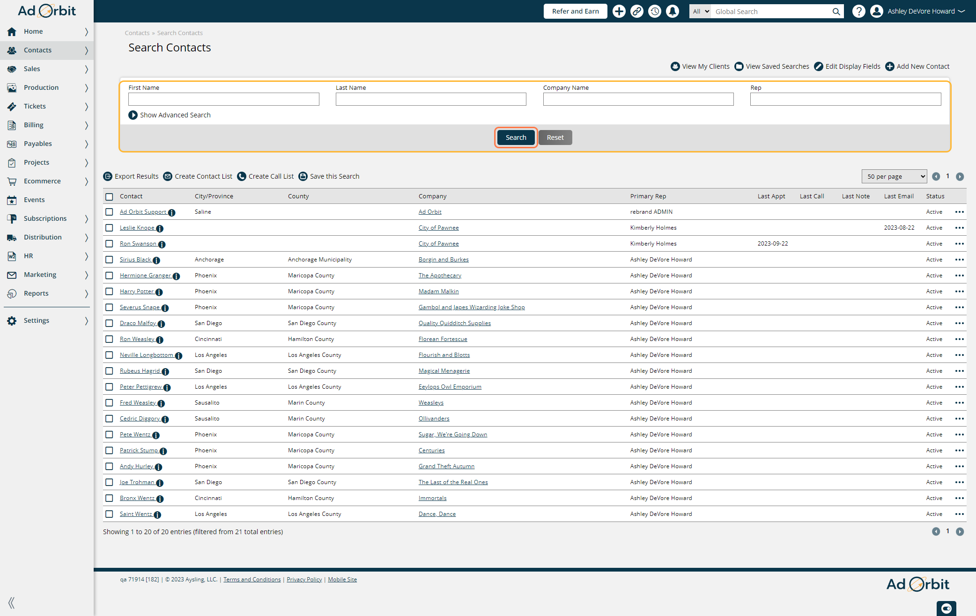Open the Subscriptions menu item
The height and width of the screenshot is (616, 976).
(47, 218)
